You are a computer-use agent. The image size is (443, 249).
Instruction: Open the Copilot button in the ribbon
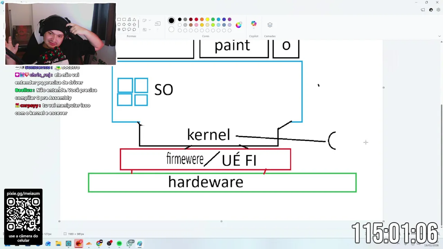[254, 24]
